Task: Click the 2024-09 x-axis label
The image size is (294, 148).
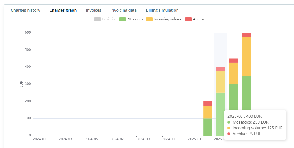Action: pyautogui.click(x=143, y=139)
